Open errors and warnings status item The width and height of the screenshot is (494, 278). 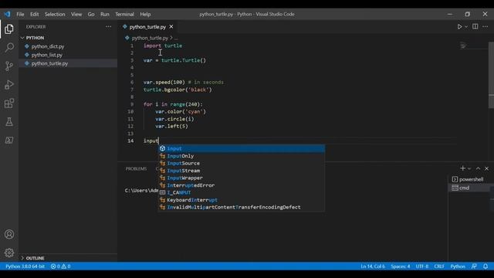point(61,266)
